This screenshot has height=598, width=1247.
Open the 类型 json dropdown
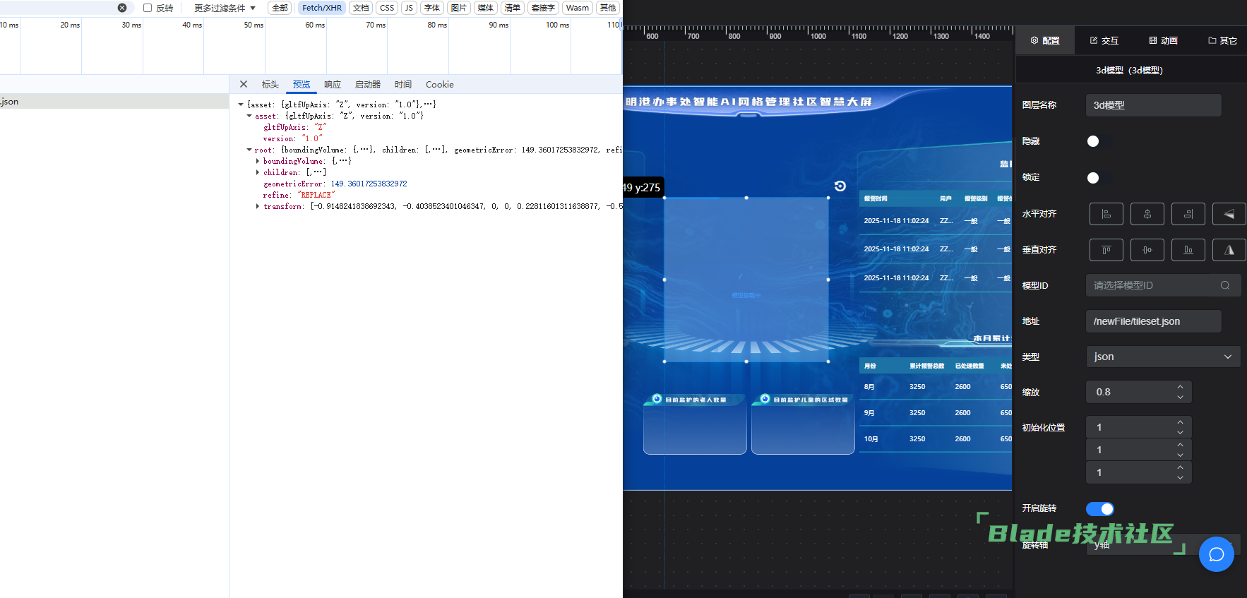(1162, 357)
